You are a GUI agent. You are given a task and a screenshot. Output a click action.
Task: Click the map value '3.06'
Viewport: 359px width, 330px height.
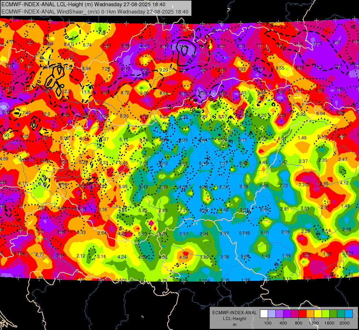coord(286,232)
